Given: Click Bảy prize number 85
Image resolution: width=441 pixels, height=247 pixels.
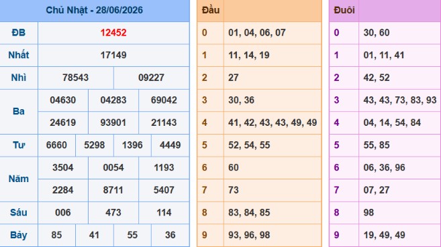Looking at the screenshot, I should 56,235.
